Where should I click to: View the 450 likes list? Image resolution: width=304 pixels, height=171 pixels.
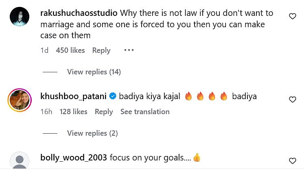coord(70,50)
